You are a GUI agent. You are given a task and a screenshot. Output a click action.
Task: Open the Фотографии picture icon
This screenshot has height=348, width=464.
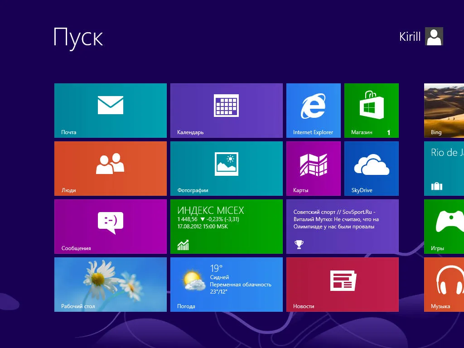point(227,164)
